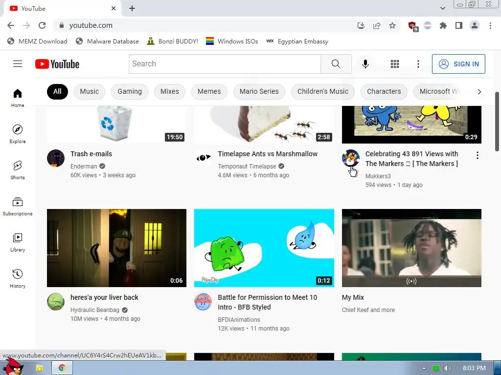Open History in the sidebar
Viewport: 501px width, 375px height.
pos(18,278)
